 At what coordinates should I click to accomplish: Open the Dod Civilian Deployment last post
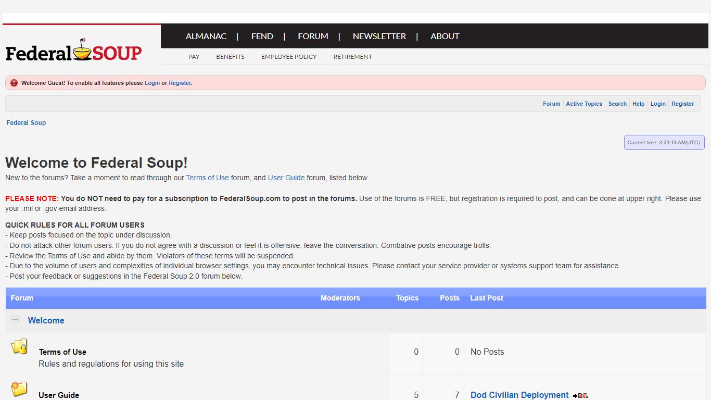(x=519, y=395)
